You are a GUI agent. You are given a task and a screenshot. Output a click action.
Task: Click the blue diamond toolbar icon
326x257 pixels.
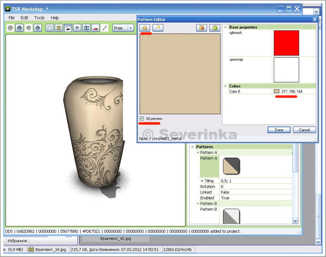tap(37, 28)
